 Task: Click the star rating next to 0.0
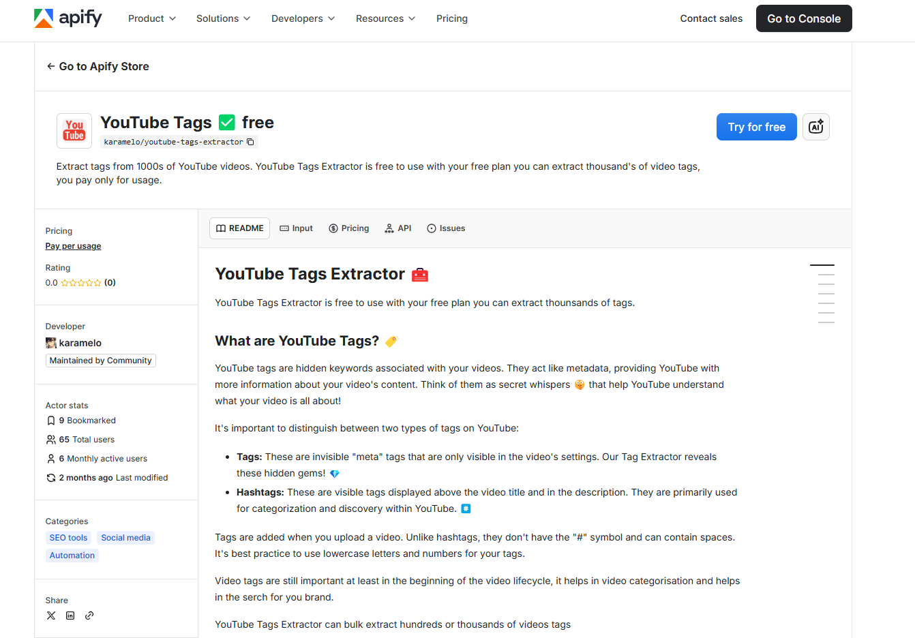pos(80,282)
